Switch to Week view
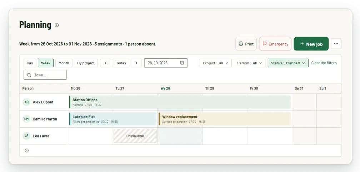The image size is (360, 172). pos(46,63)
